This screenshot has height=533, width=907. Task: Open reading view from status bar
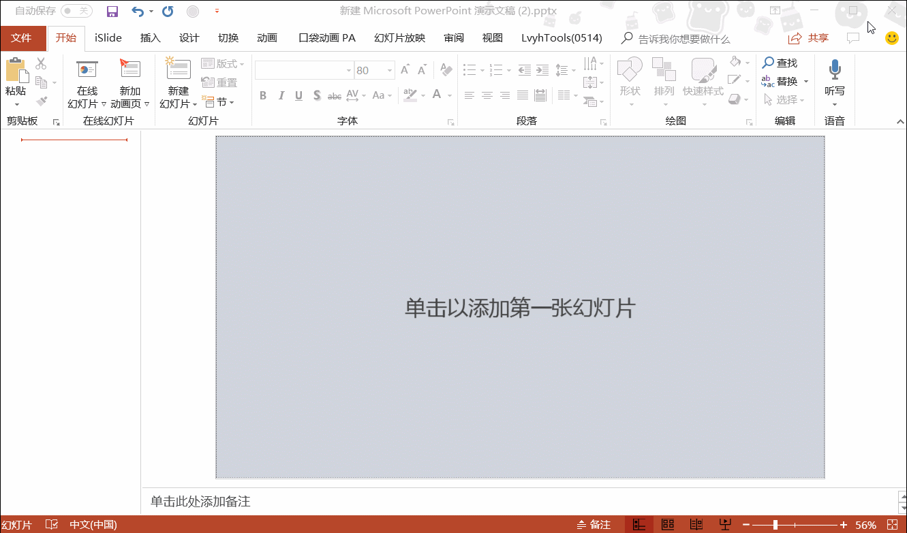click(696, 525)
